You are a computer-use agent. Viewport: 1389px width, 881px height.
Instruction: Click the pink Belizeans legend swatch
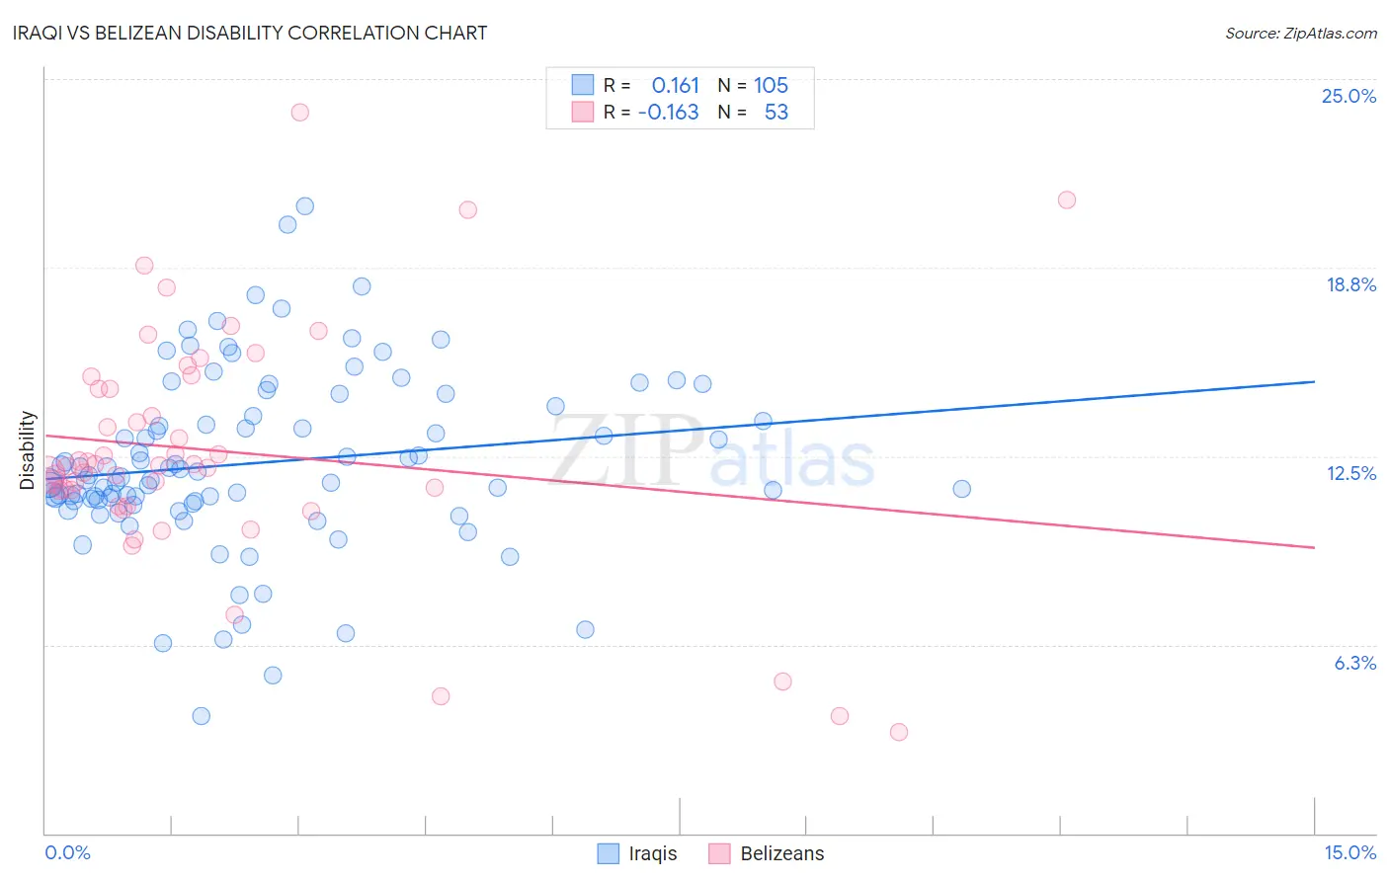pyautogui.click(x=719, y=853)
